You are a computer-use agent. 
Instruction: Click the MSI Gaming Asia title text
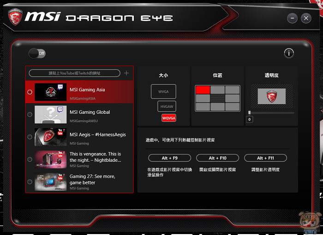(x=87, y=90)
